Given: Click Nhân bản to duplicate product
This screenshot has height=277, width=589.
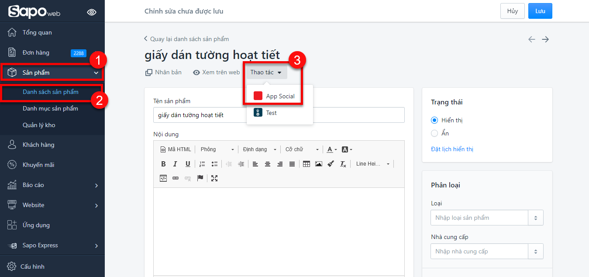Looking at the screenshot, I should coord(163,73).
